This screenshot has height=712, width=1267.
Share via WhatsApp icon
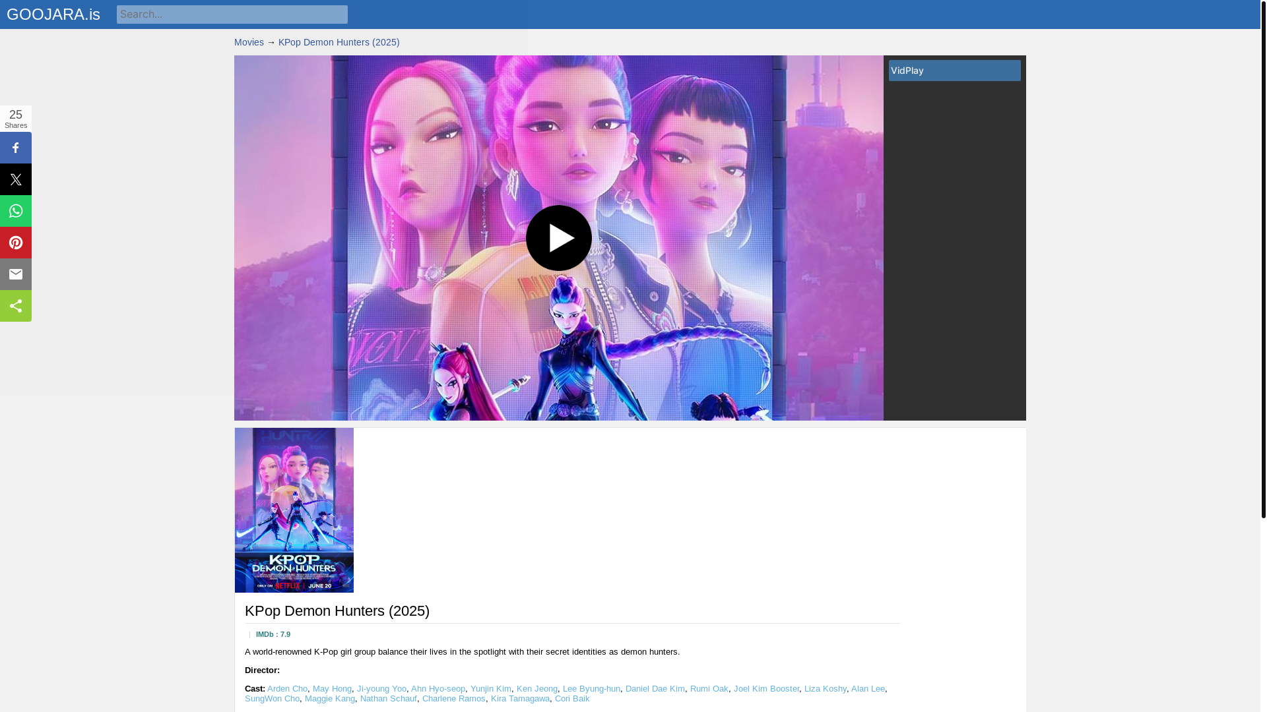click(x=16, y=211)
